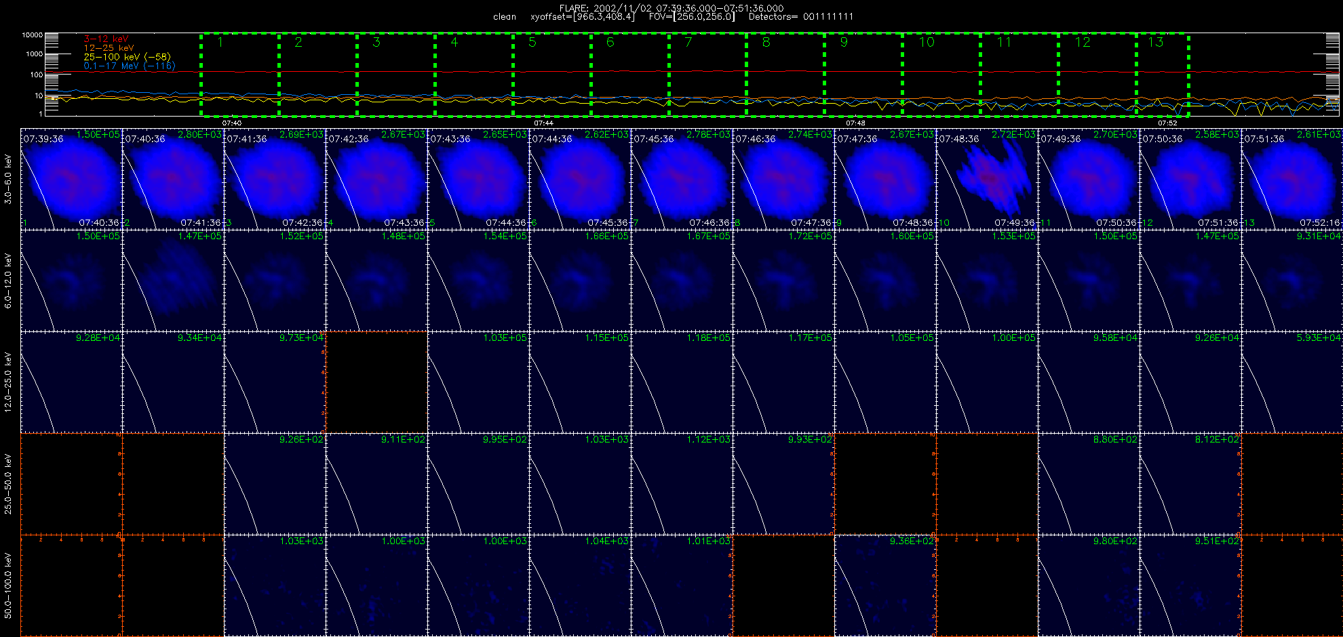Viewport: 1343px width, 637px height.
Task: Click the '07:48' time axis label
Action: pos(856,123)
